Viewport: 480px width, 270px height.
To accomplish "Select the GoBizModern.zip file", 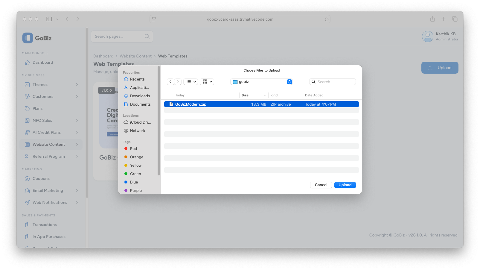I will click(261, 104).
